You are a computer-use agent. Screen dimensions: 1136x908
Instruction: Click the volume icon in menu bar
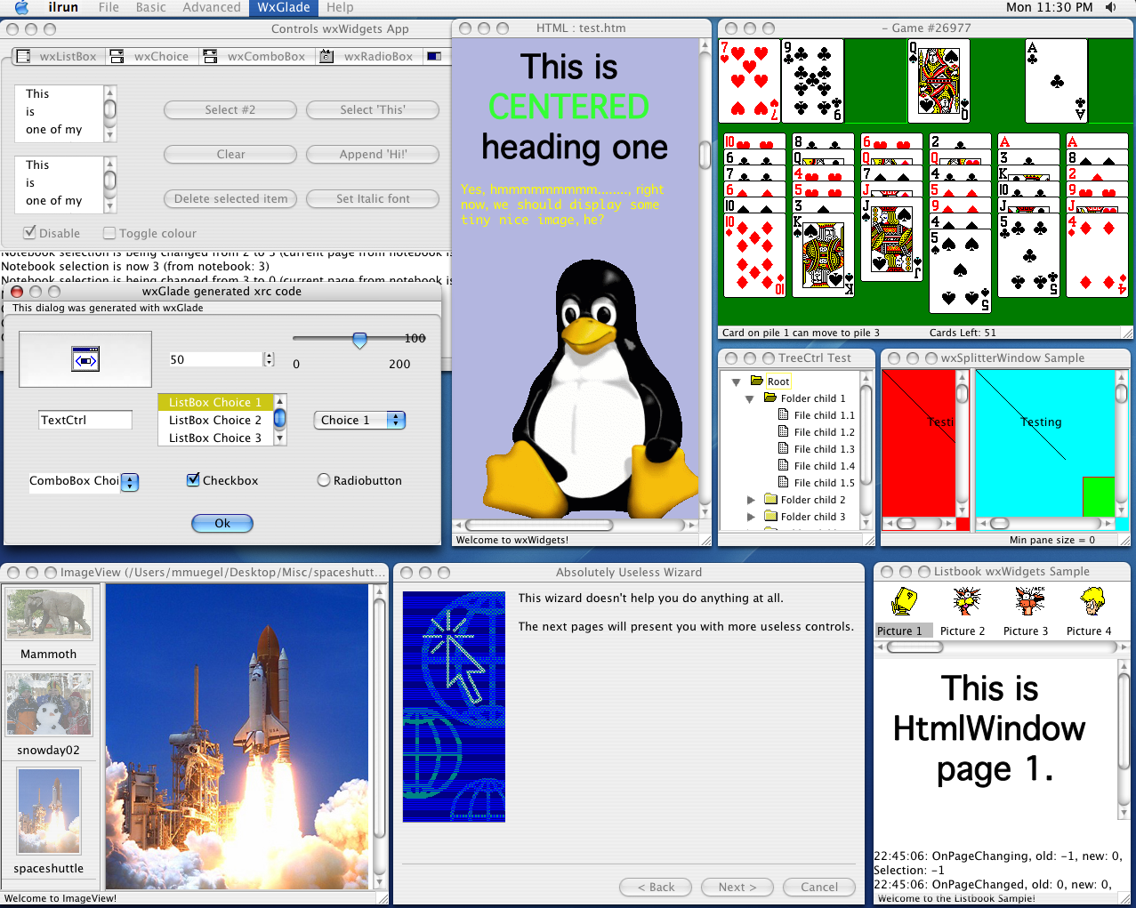[x=1111, y=7]
